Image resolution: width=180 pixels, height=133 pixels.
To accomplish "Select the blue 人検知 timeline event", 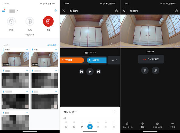I will pyautogui.click(x=97, y=60).
